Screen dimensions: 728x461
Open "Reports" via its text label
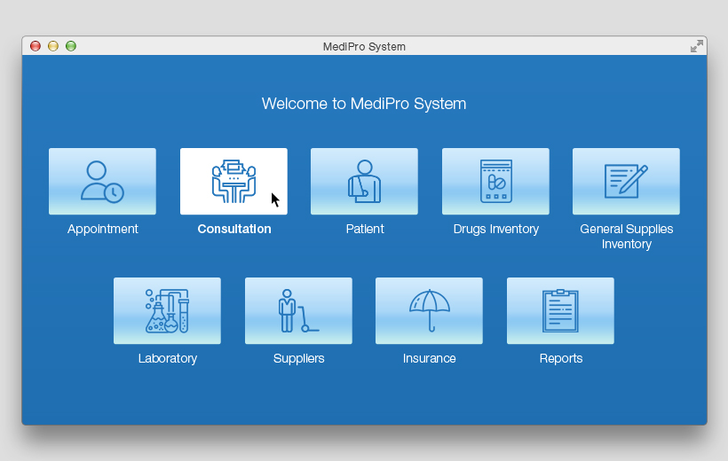(x=561, y=358)
